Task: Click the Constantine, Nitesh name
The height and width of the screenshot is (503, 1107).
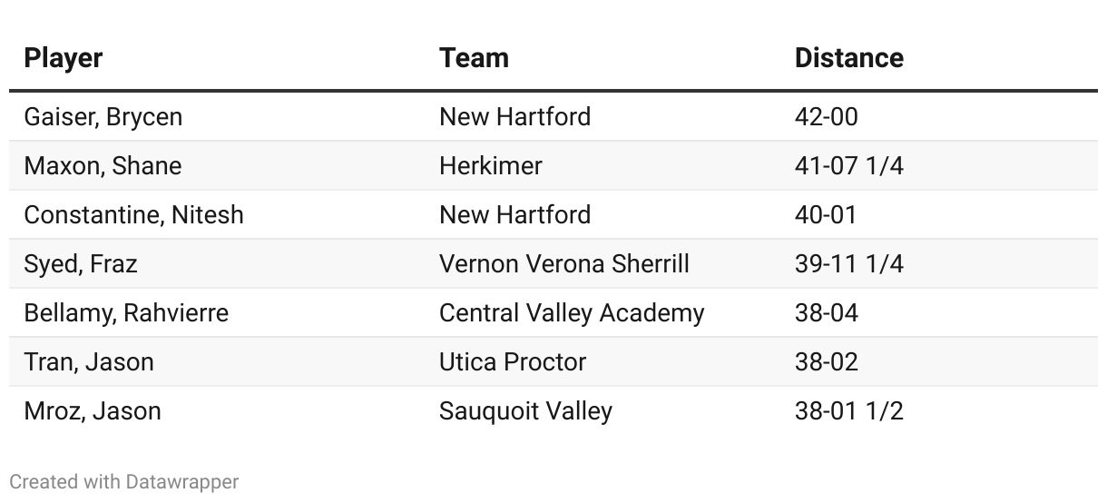Action: (x=134, y=215)
